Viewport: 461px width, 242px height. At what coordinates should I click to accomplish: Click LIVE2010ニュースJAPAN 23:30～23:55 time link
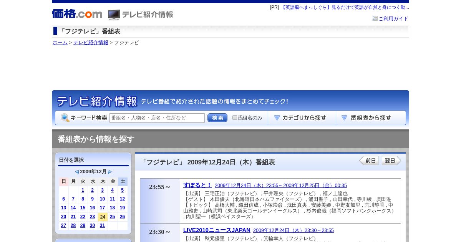294,230
